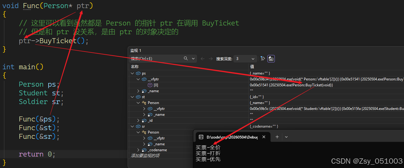
Task: Collapse the Person base under st
Action: tap(139, 103)
